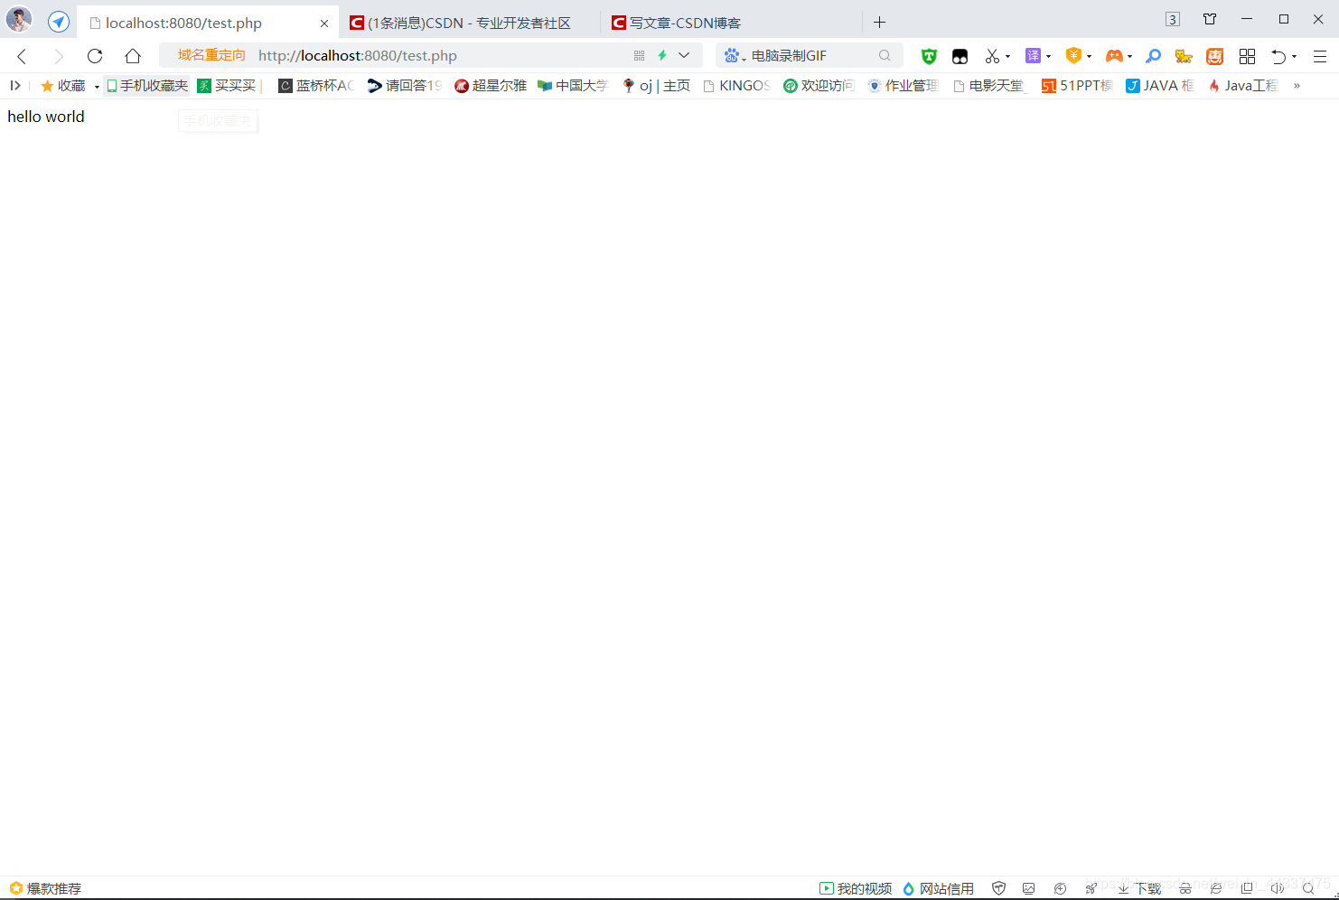This screenshot has width=1339, height=900.
Task: Open the game controller extension
Action: [x=1114, y=56]
